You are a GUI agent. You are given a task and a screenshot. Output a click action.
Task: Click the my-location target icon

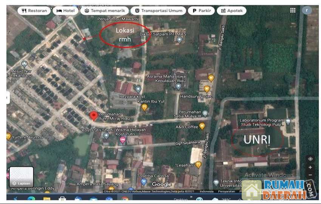pyautogui.click(x=310, y=159)
